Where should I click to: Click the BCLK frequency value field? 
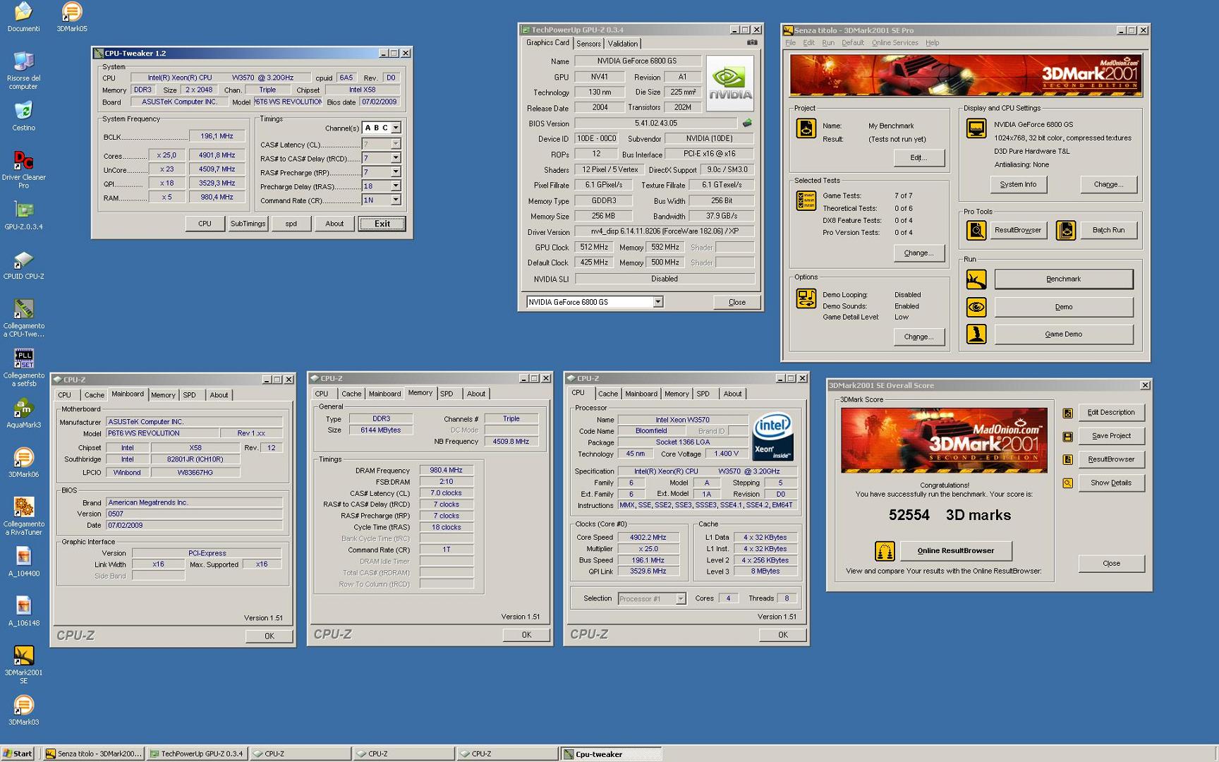[217, 136]
